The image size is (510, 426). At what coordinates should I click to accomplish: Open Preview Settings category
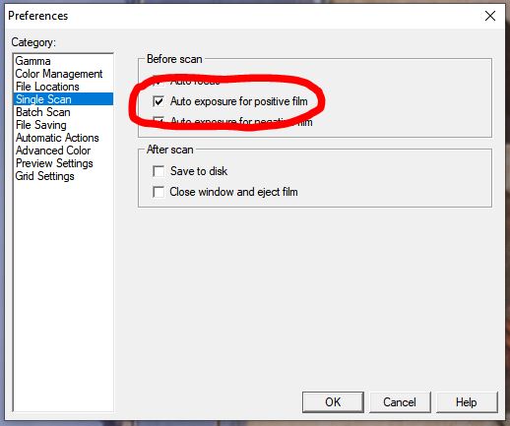(54, 163)
